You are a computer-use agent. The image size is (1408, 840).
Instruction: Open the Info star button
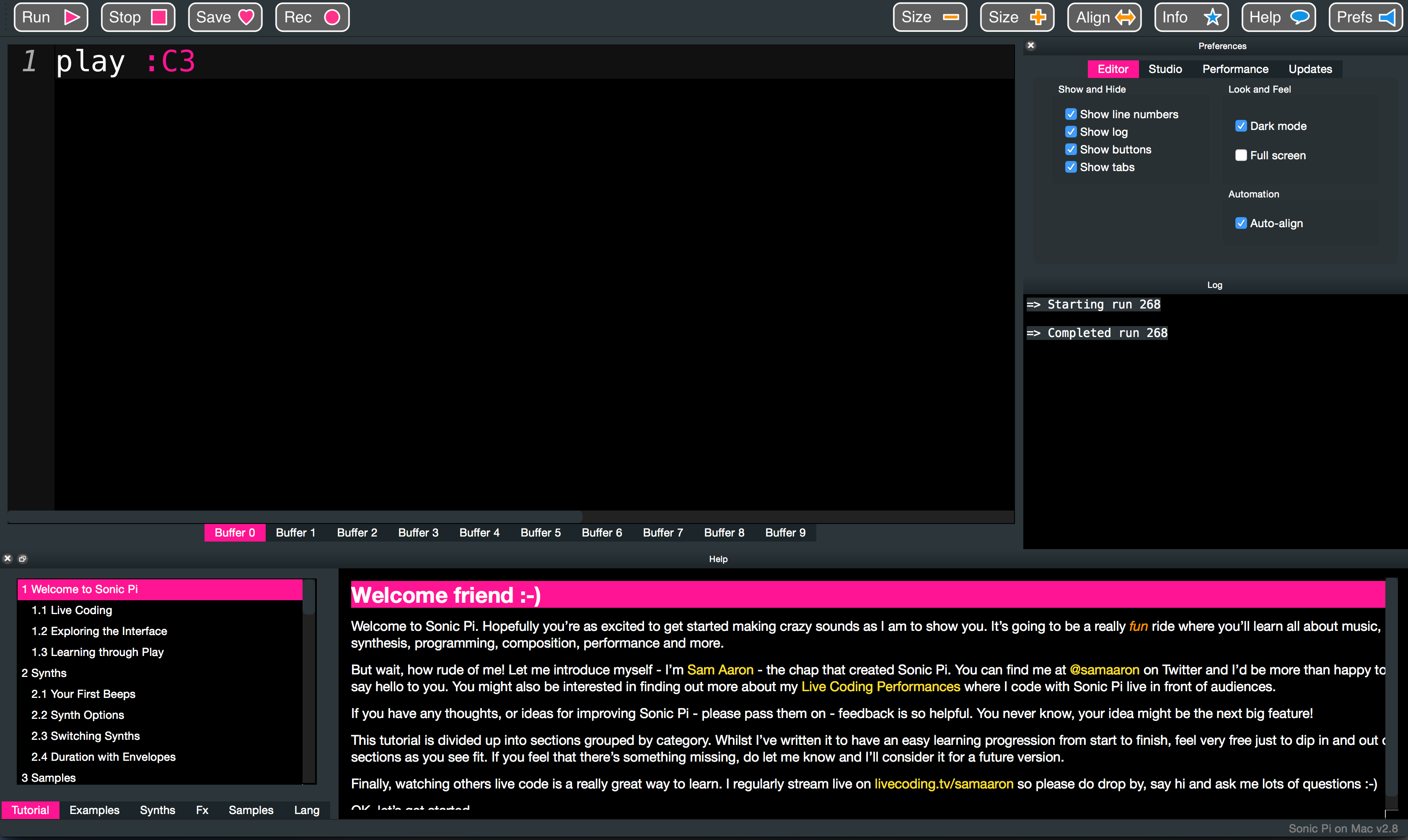[1191, 18]
